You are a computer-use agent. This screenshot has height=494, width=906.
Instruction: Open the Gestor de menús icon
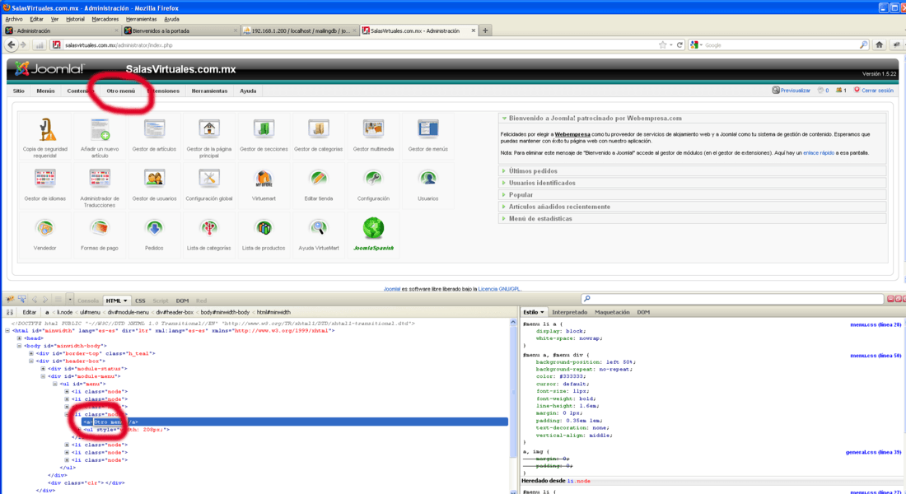(428, 128)
